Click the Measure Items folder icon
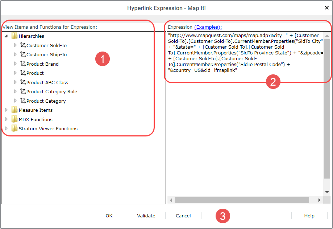333x229 pixels. click(14, 110)
